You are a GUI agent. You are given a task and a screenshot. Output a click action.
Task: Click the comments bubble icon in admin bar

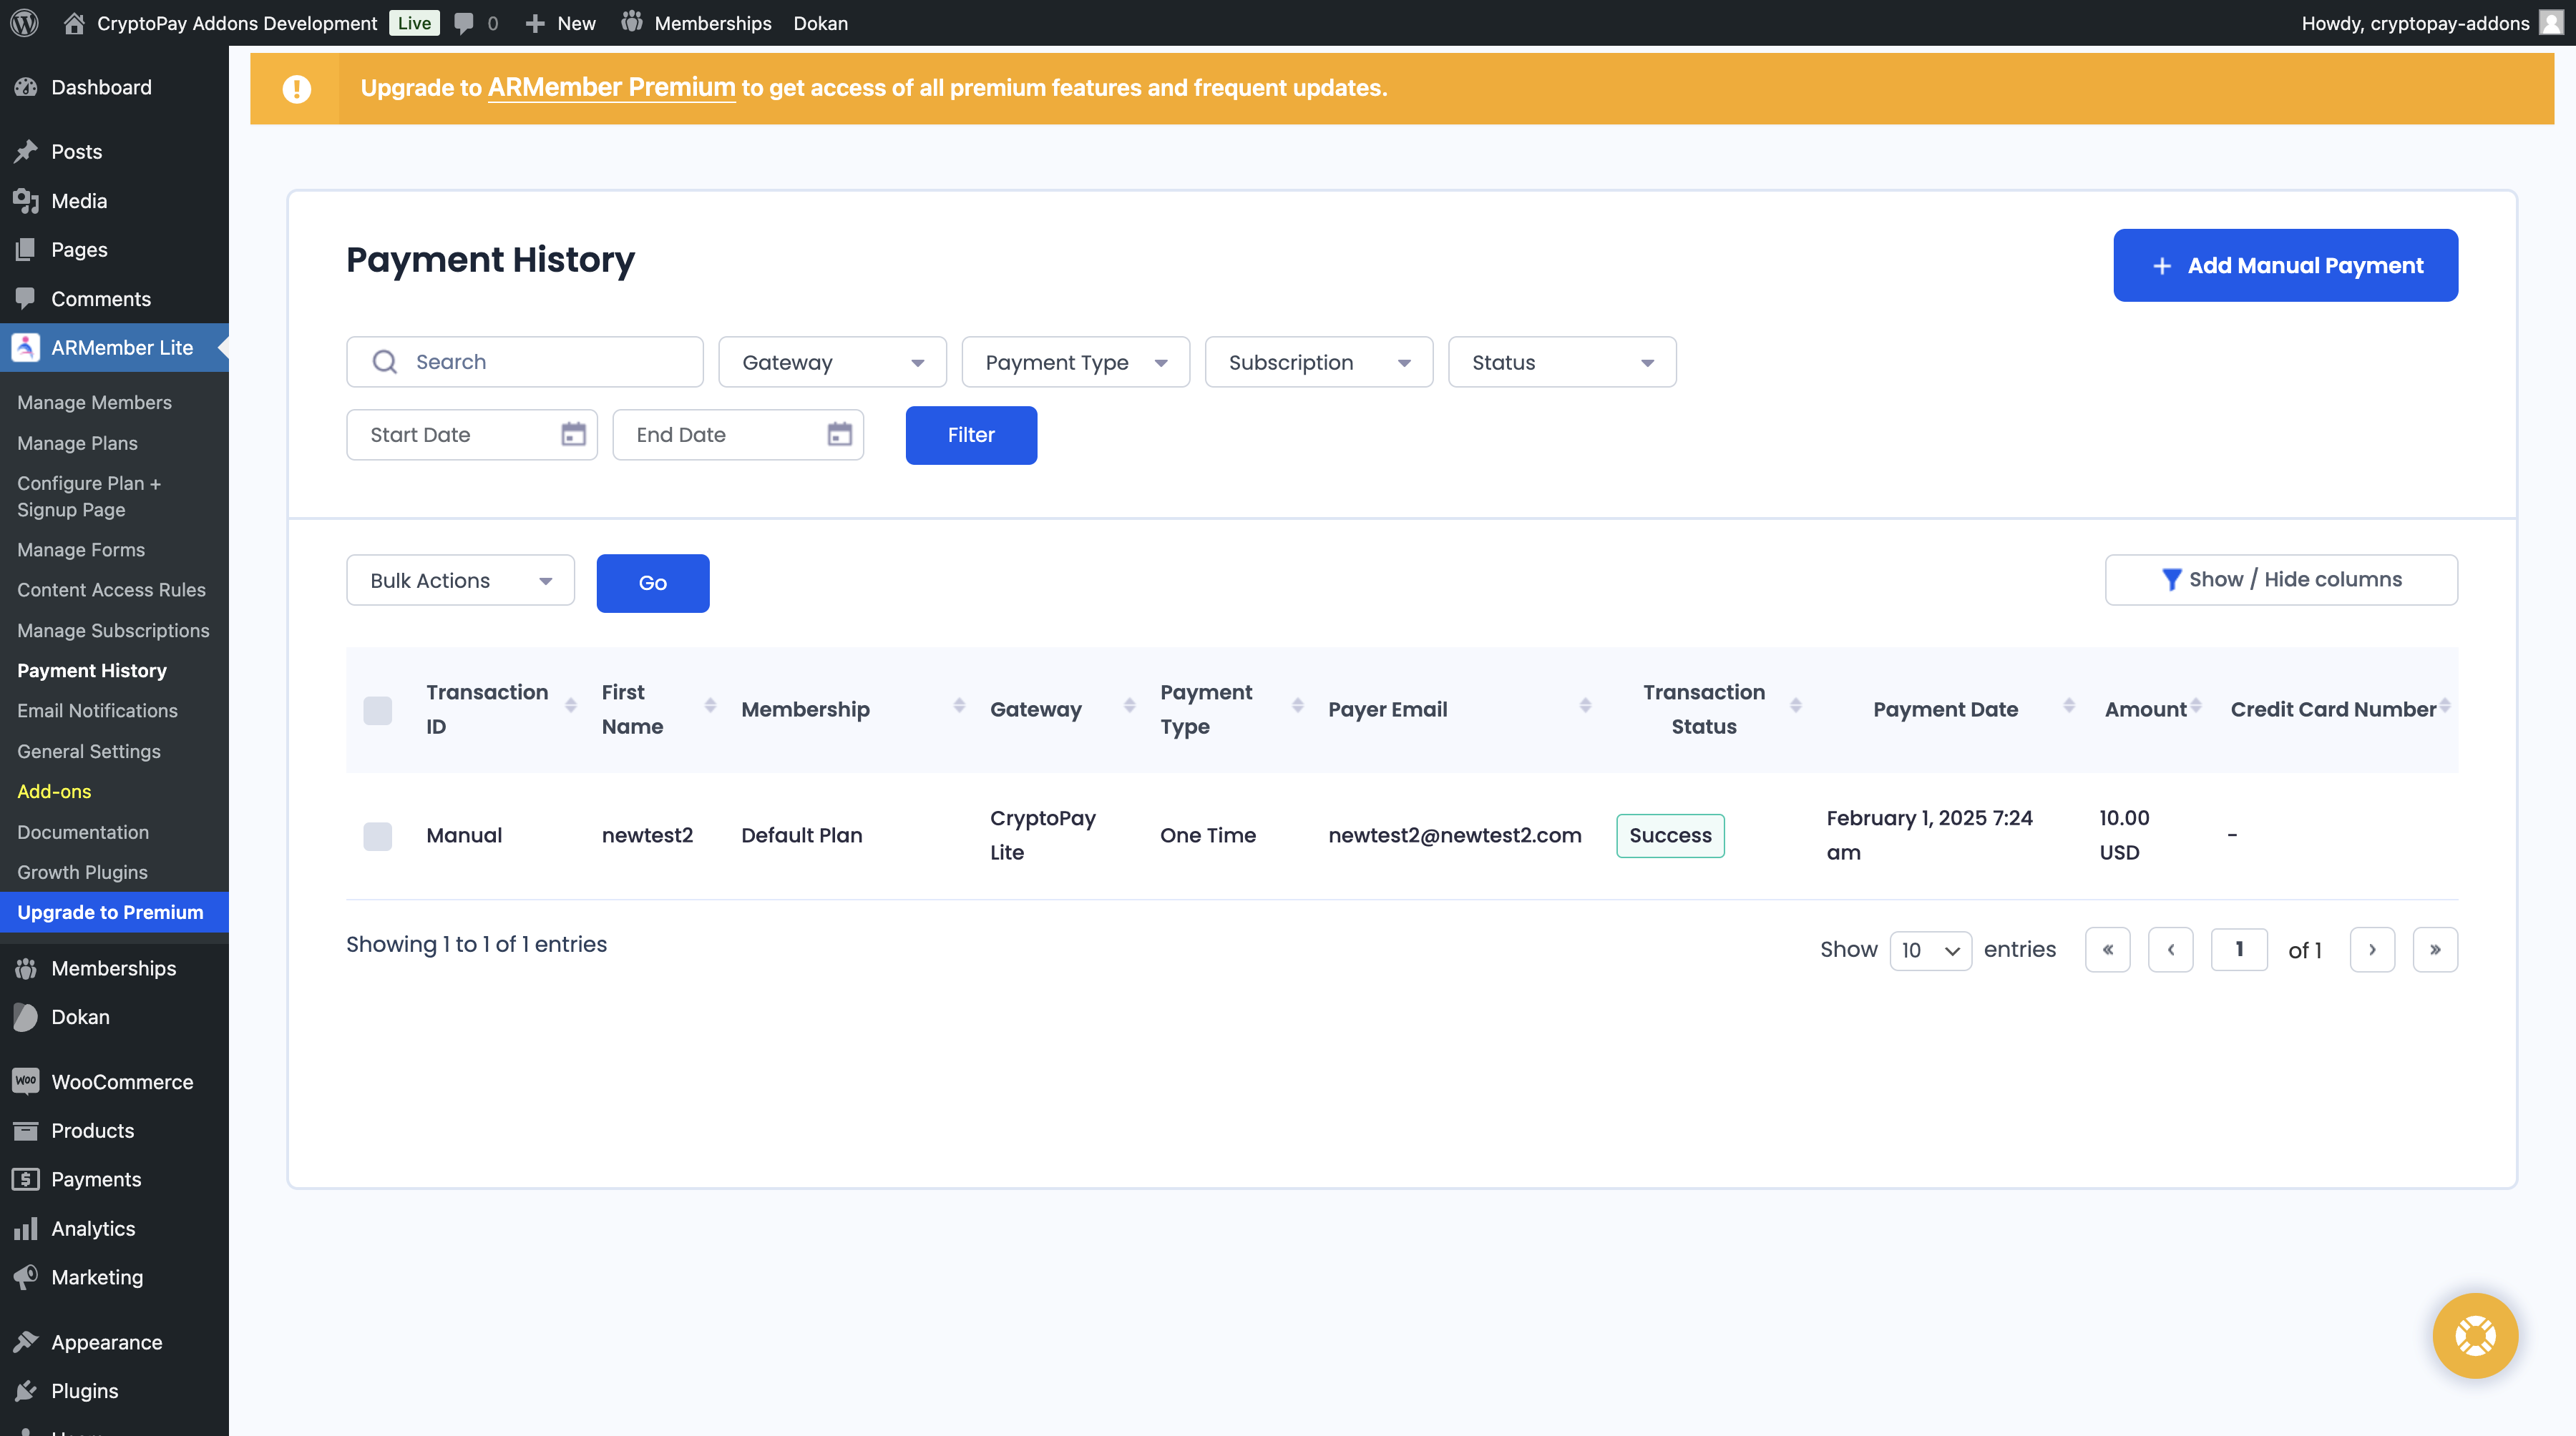click(x=463, y=22)
